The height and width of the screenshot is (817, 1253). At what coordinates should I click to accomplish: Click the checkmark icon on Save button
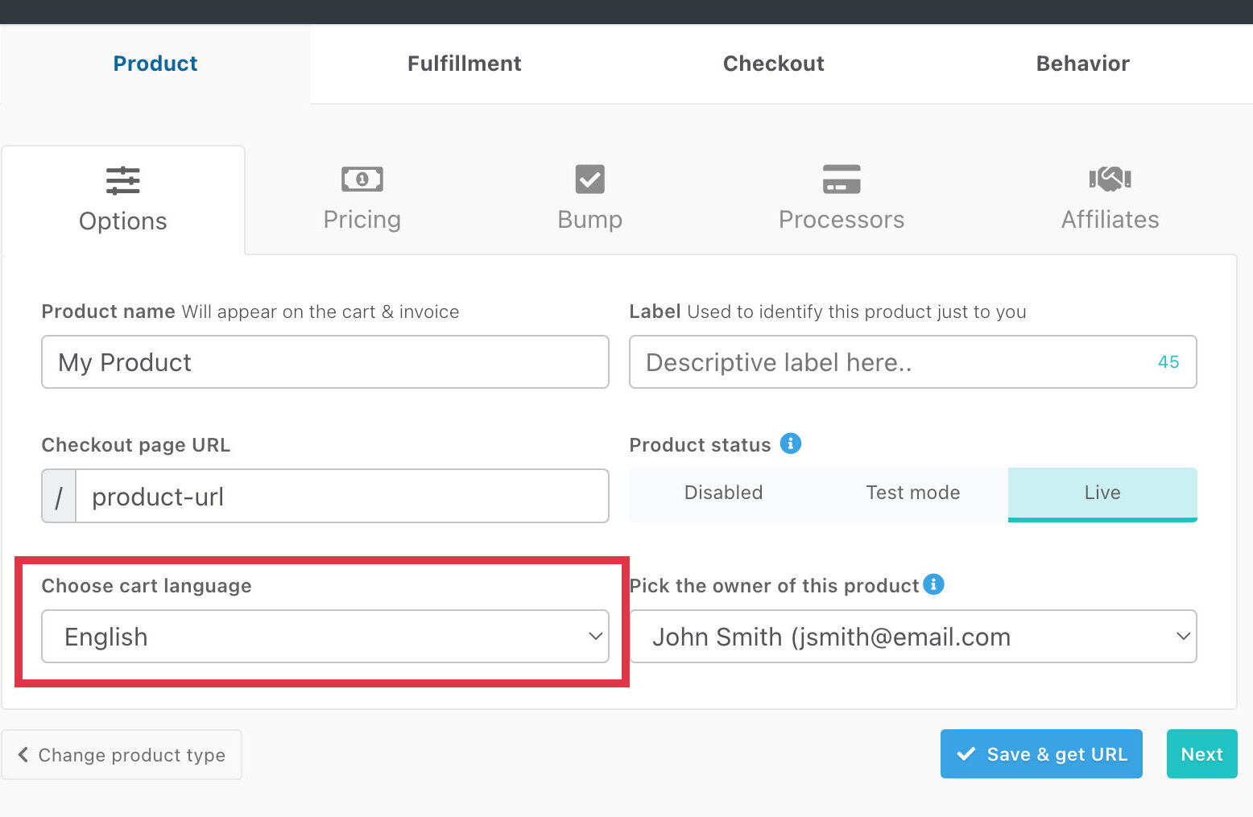(966, 754)
